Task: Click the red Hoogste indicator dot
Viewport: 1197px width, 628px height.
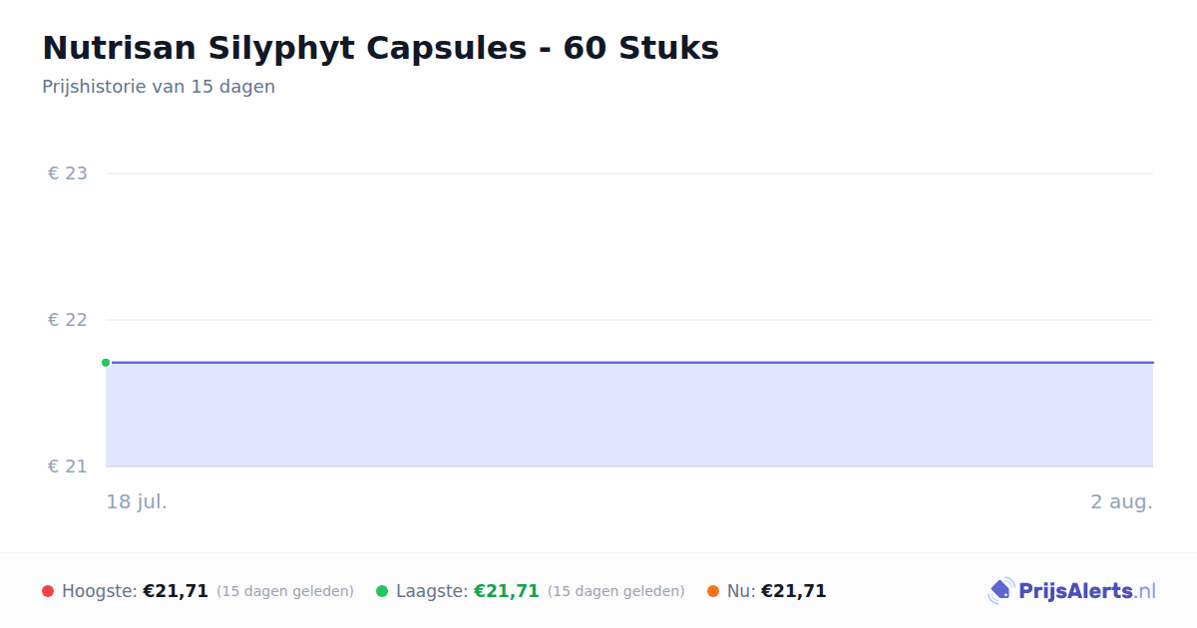Action: tap(48, 591)
